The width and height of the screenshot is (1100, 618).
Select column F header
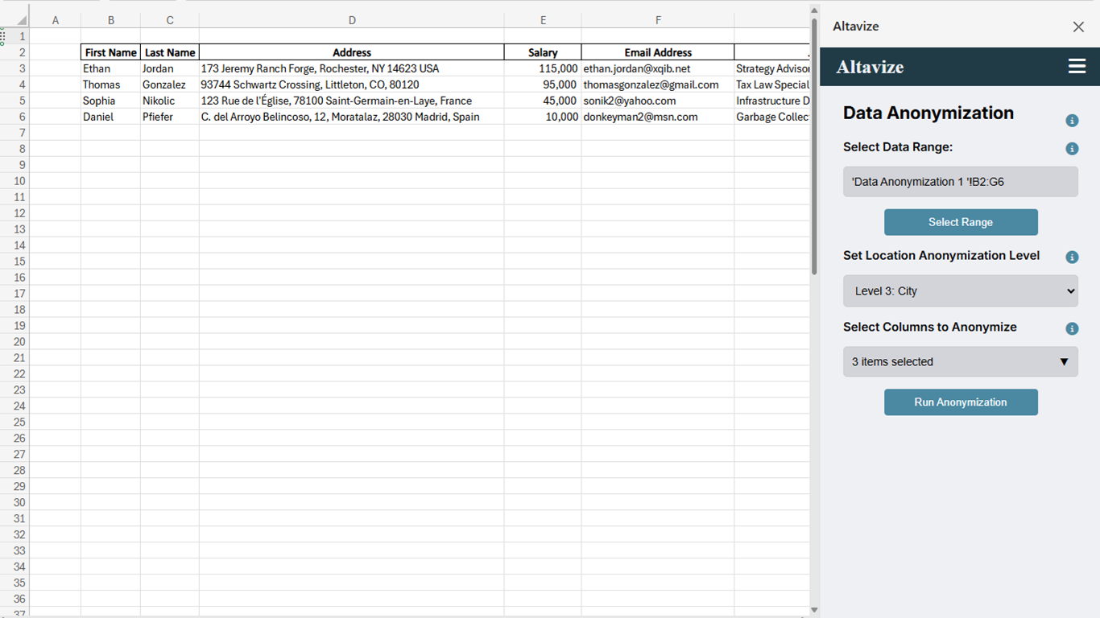(658, 20)
